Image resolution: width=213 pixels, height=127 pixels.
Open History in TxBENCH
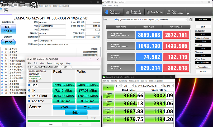point(203,72)
